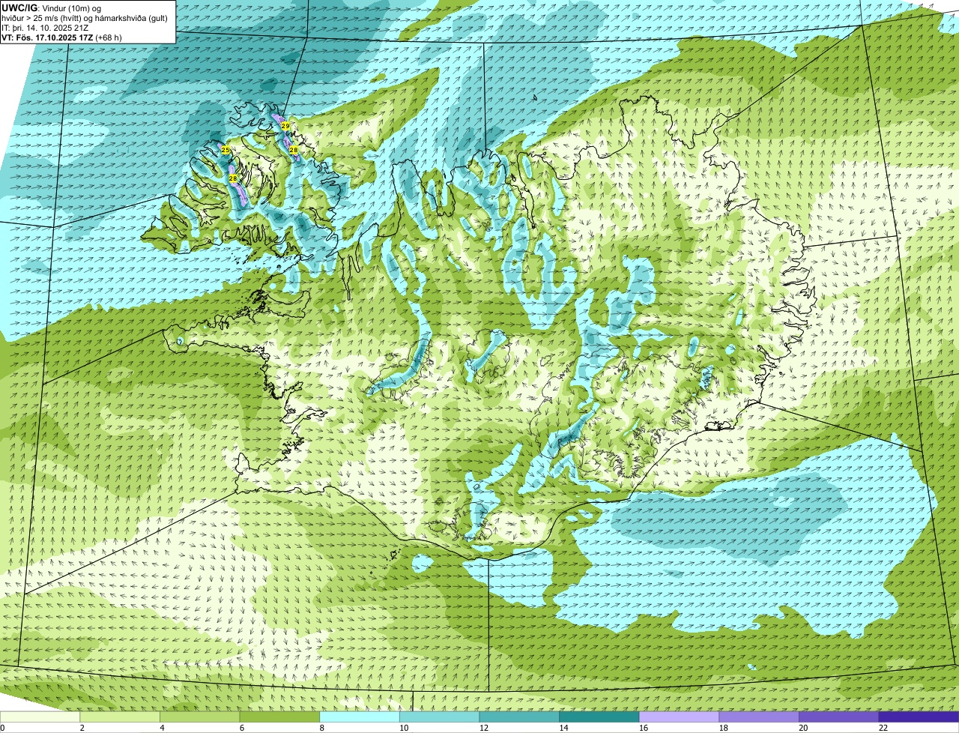The height and width of the screenshot is (733, 959).
Task: Click the yellow 28 label below 25
Action: click(233, 178)
